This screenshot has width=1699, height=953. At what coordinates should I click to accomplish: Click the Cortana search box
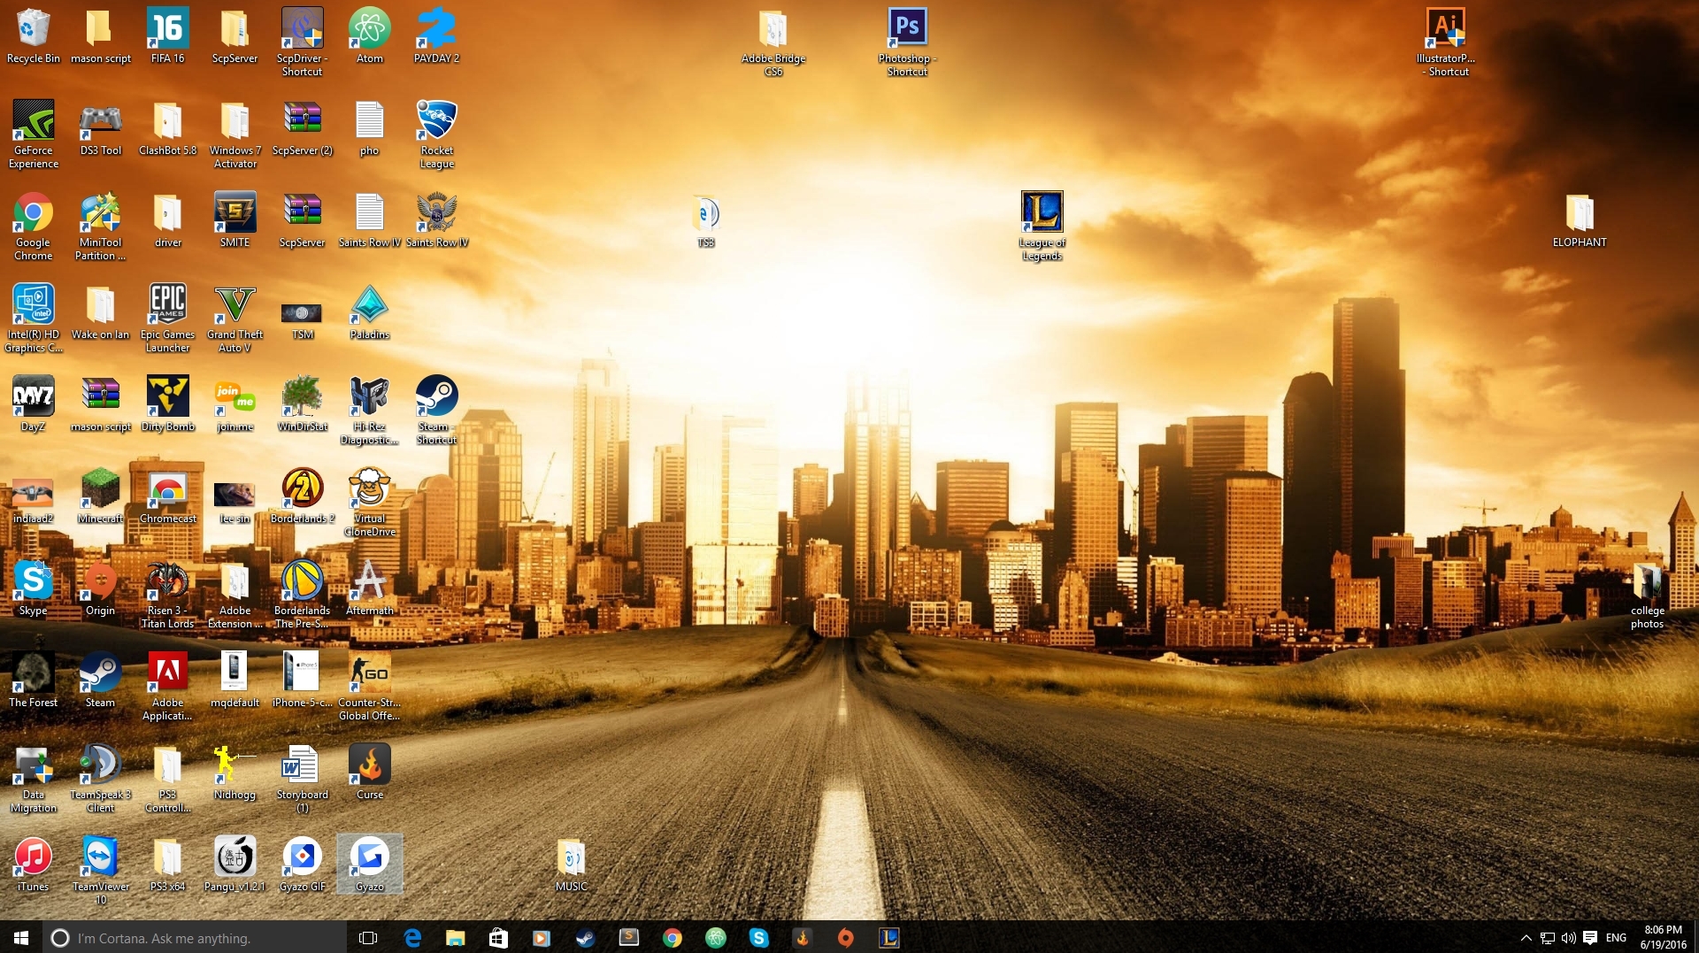click(x=195, y=937)
